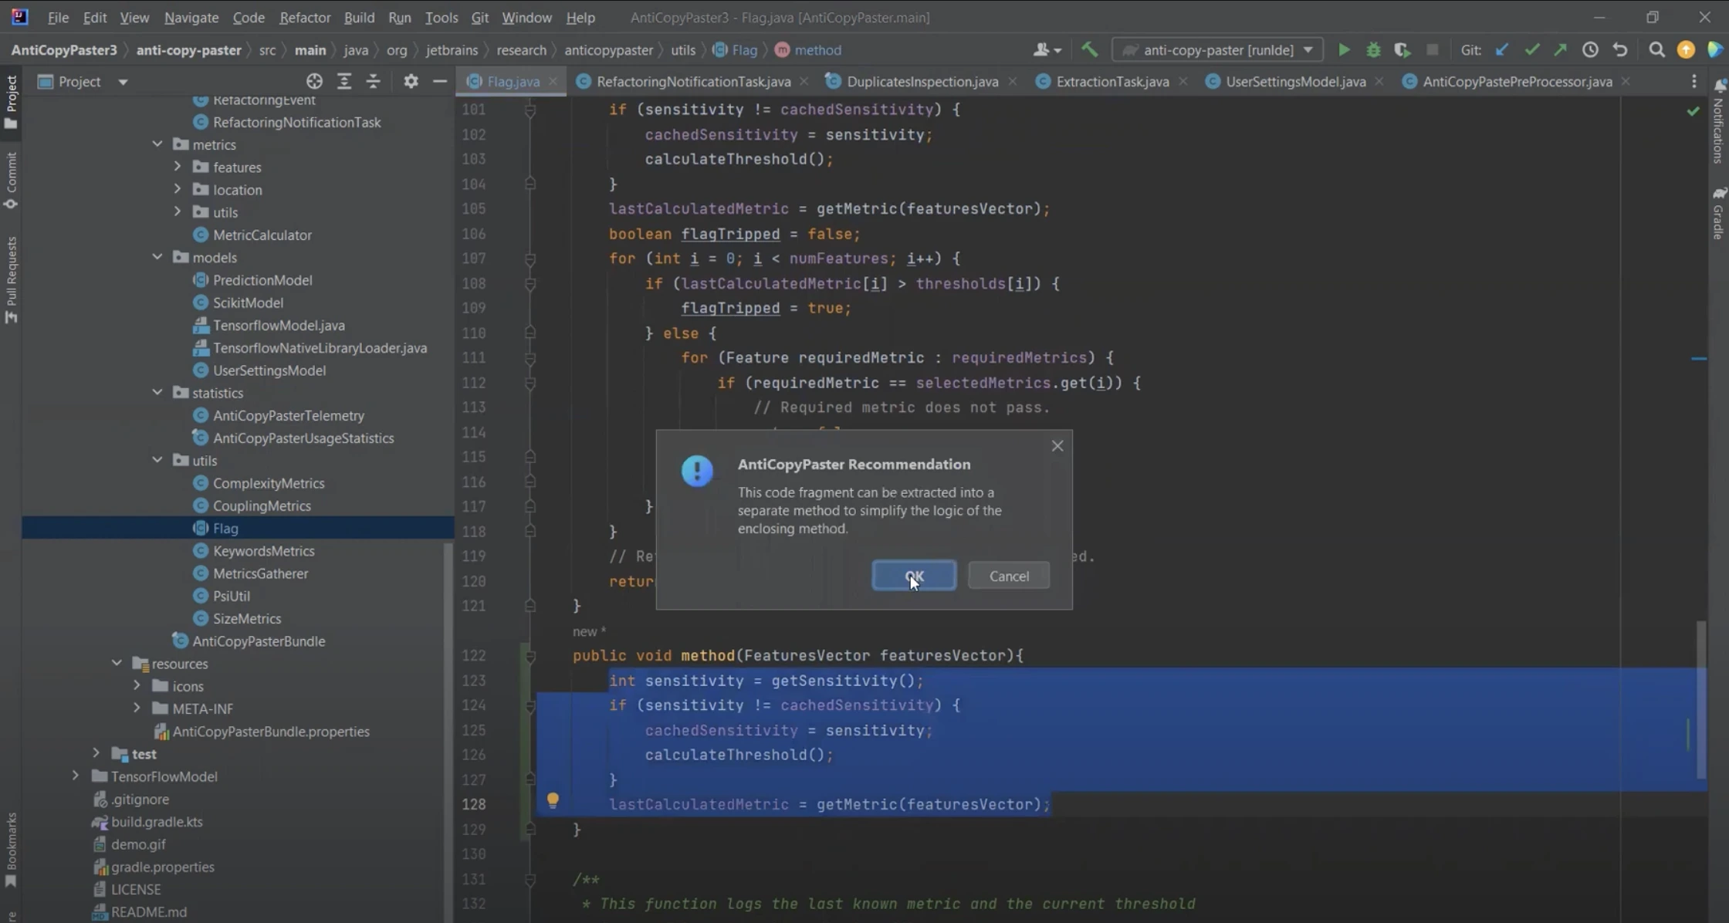This screenshot has width=1729, height=923.
Task: Run the anti-copy-paster configuration
Action: [x=1344, y=50]
